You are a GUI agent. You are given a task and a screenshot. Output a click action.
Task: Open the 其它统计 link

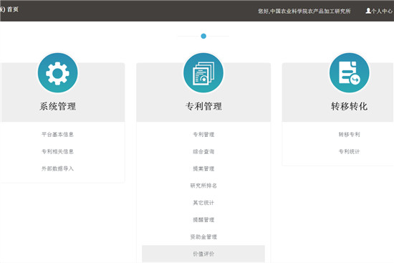pyautogui.click(x=203, y=203)
